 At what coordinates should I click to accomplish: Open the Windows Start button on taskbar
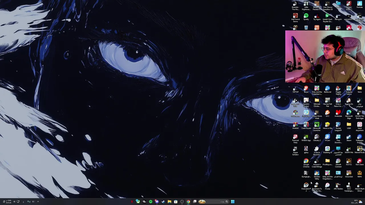coord(233,202)
